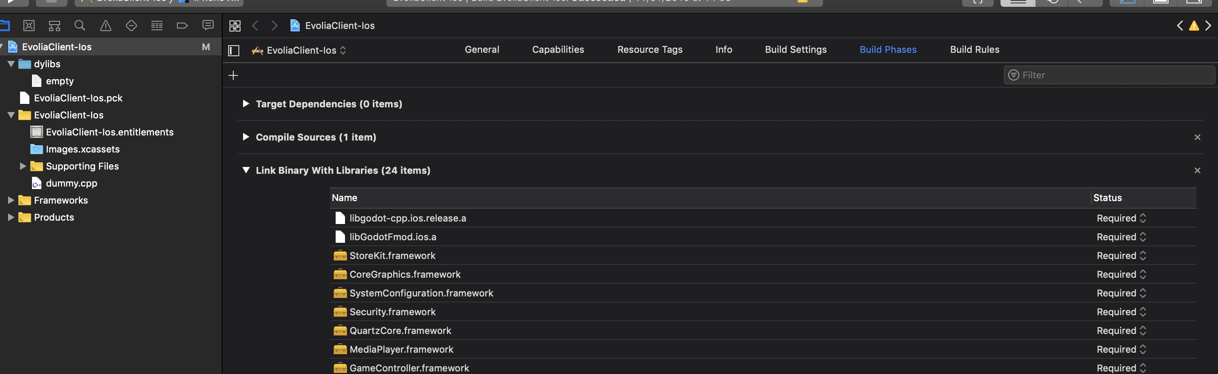
Task: Switch to the Capabilities tab
Action: pos(558,49)
